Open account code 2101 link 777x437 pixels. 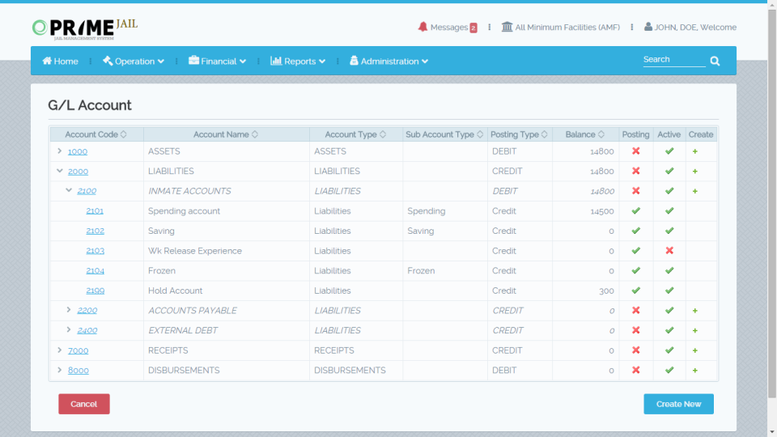point(95,210)
